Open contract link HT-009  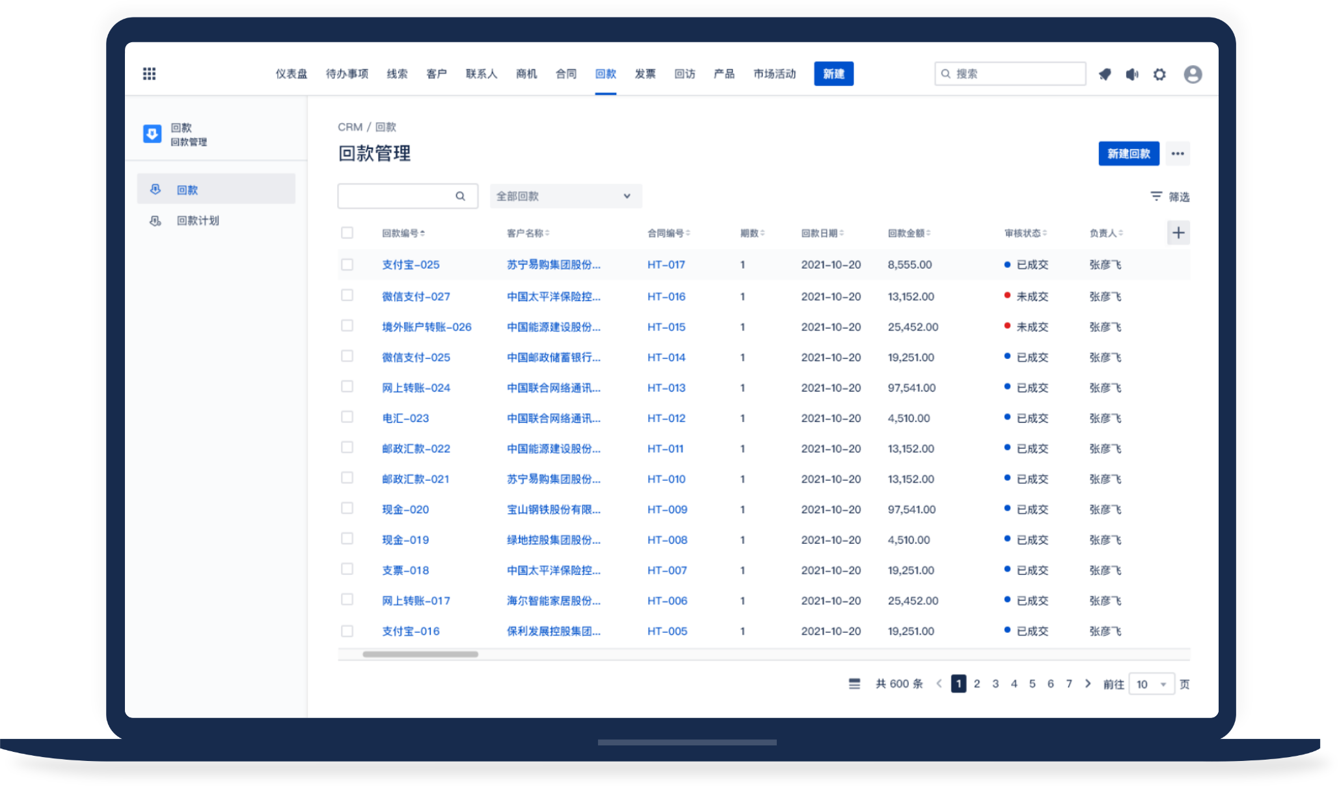coord(667,509)
